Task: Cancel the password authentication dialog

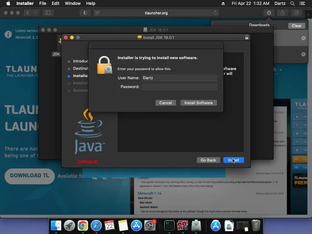Action: pyautogui.click(x=165, y=103)
